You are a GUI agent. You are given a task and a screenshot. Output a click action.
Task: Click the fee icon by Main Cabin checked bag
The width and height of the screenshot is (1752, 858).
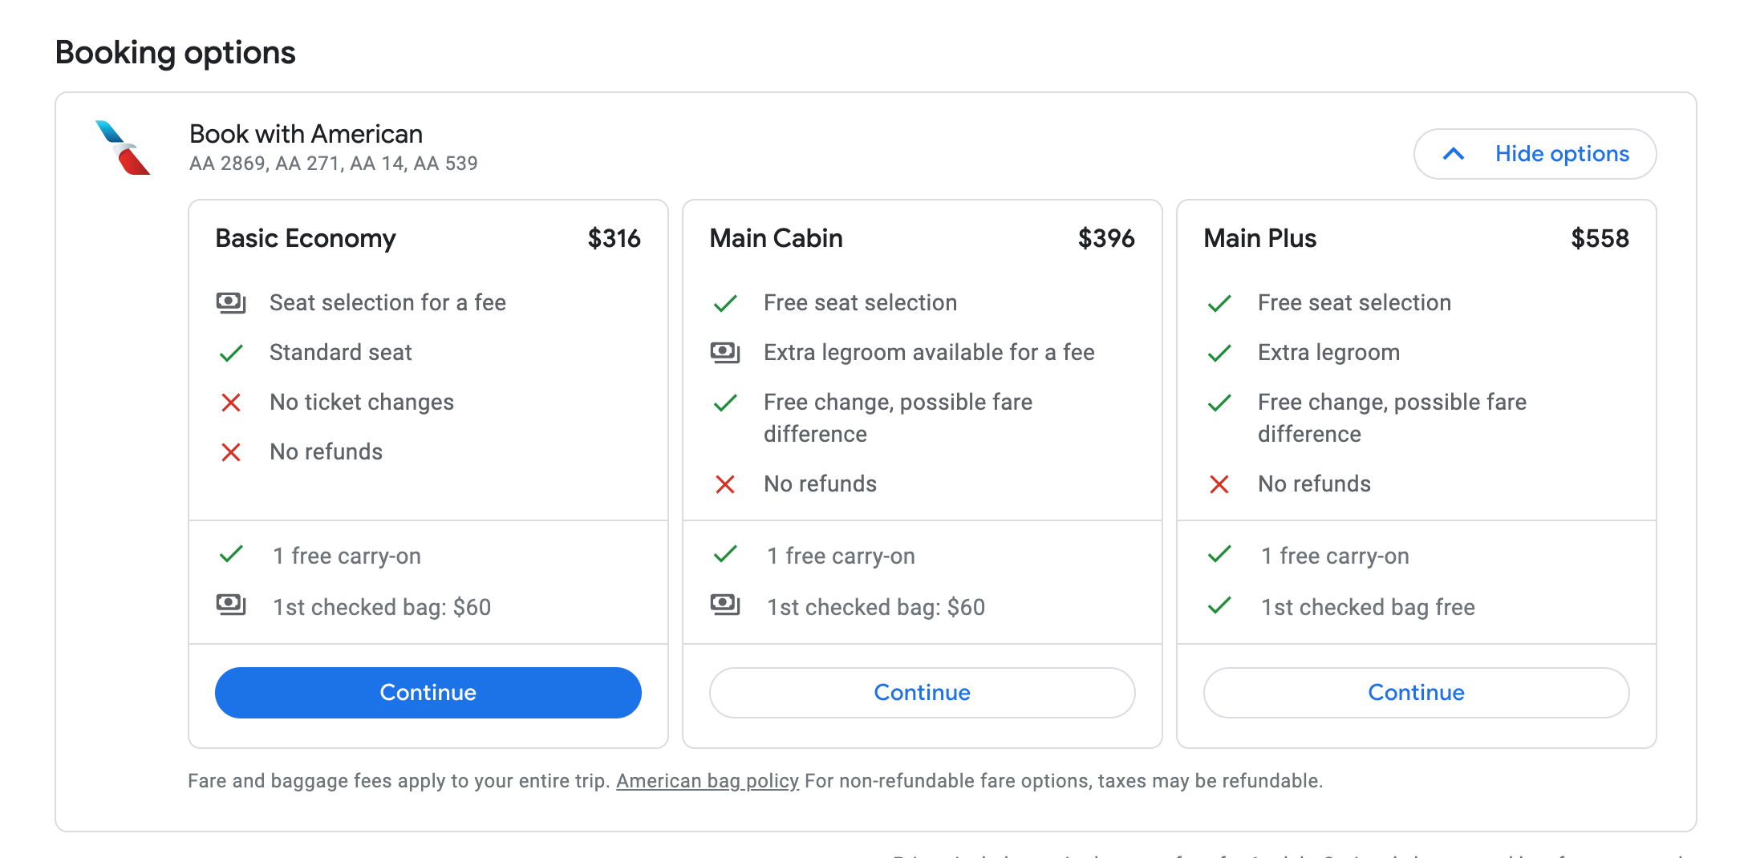coord(725,605)
